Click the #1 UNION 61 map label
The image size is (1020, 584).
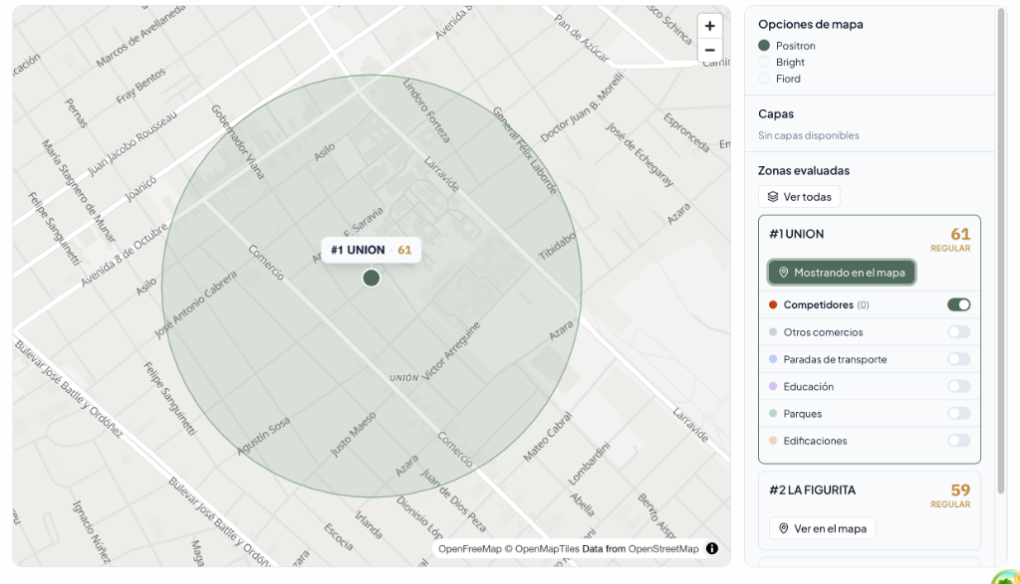(371, 250)
